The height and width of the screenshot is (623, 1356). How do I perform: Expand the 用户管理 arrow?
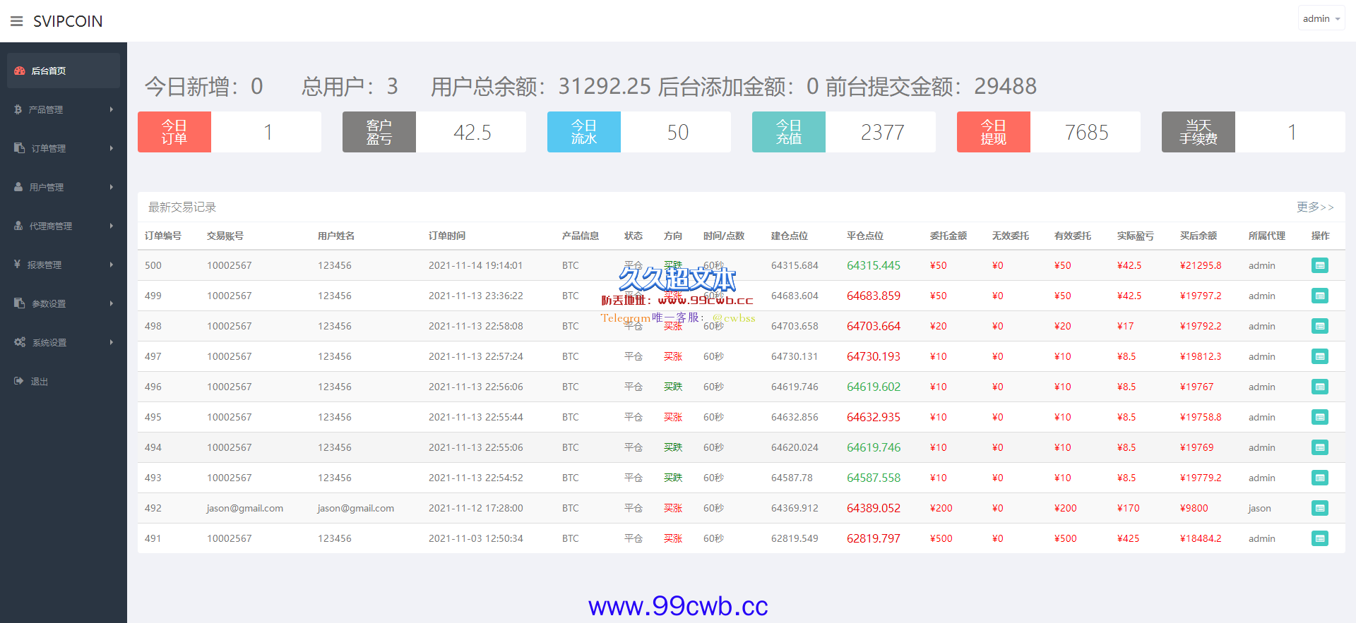[x=112, y=187]
